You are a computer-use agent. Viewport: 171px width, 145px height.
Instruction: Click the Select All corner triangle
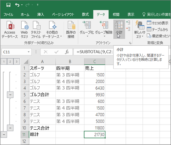pyautogui.click(x=25, y=61)
